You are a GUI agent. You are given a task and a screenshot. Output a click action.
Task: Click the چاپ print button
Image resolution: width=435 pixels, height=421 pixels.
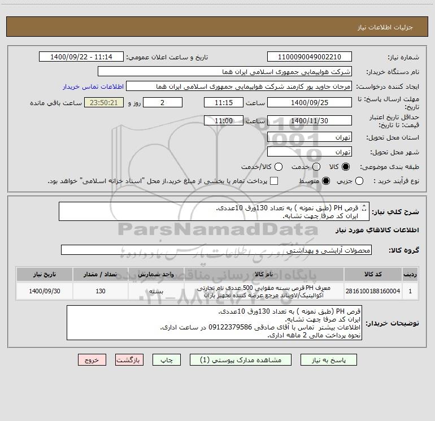167,360
